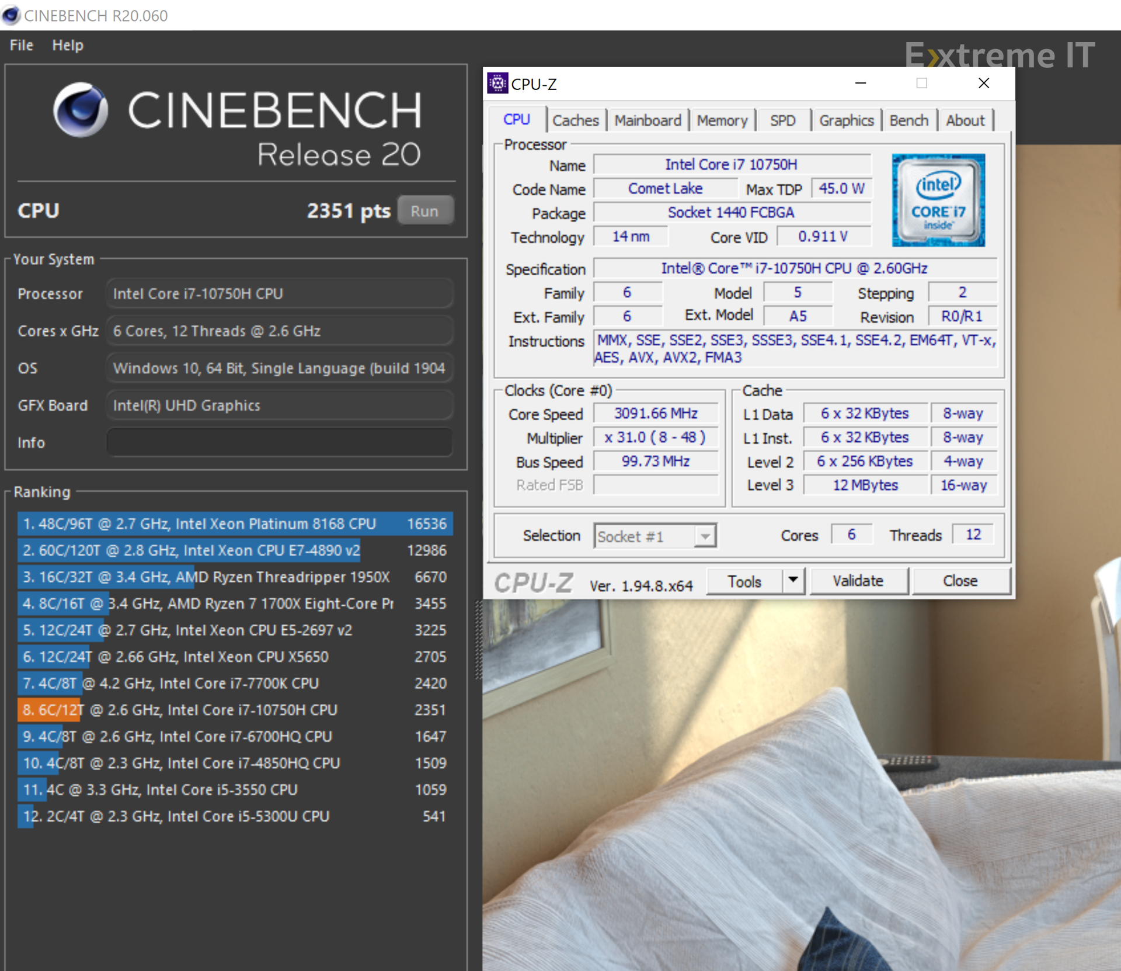
Task: Click the Level 3 cache value 12 MBytes
Action: 865,486
